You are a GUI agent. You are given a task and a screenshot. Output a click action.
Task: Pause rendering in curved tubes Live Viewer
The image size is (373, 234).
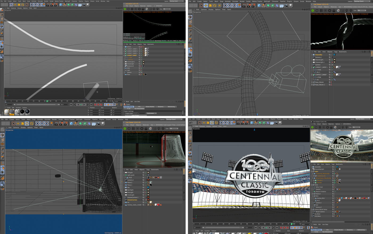coord(132,9)
